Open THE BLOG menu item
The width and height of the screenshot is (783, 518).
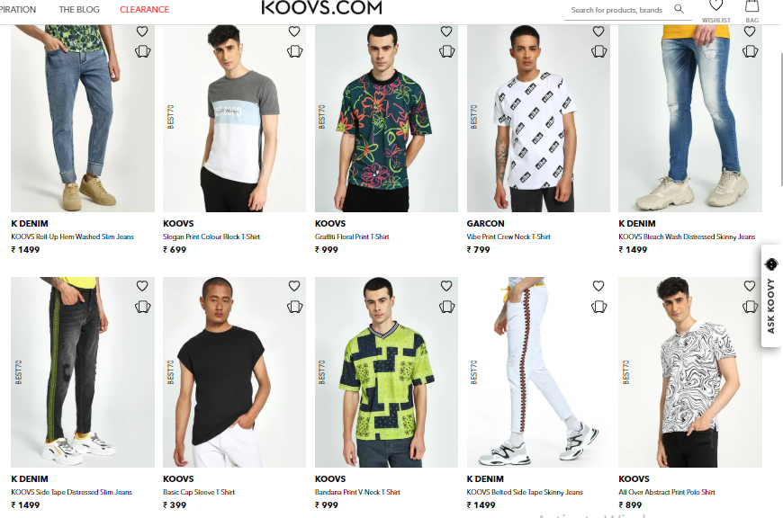tap(79, 10)
